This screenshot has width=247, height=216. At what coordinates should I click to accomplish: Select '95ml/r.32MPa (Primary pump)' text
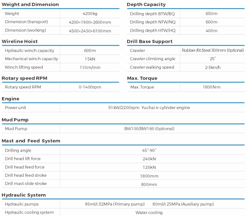pos(115,204)
